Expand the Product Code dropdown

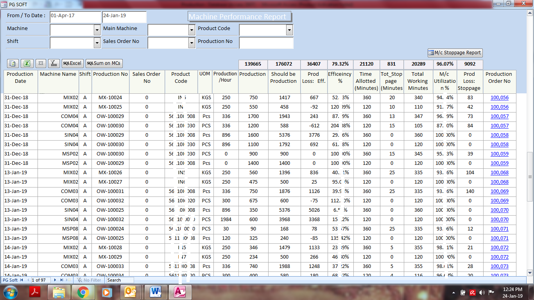coord(289,30)
